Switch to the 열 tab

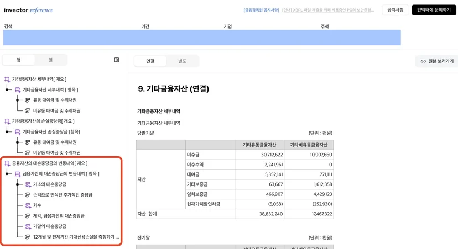50,60
